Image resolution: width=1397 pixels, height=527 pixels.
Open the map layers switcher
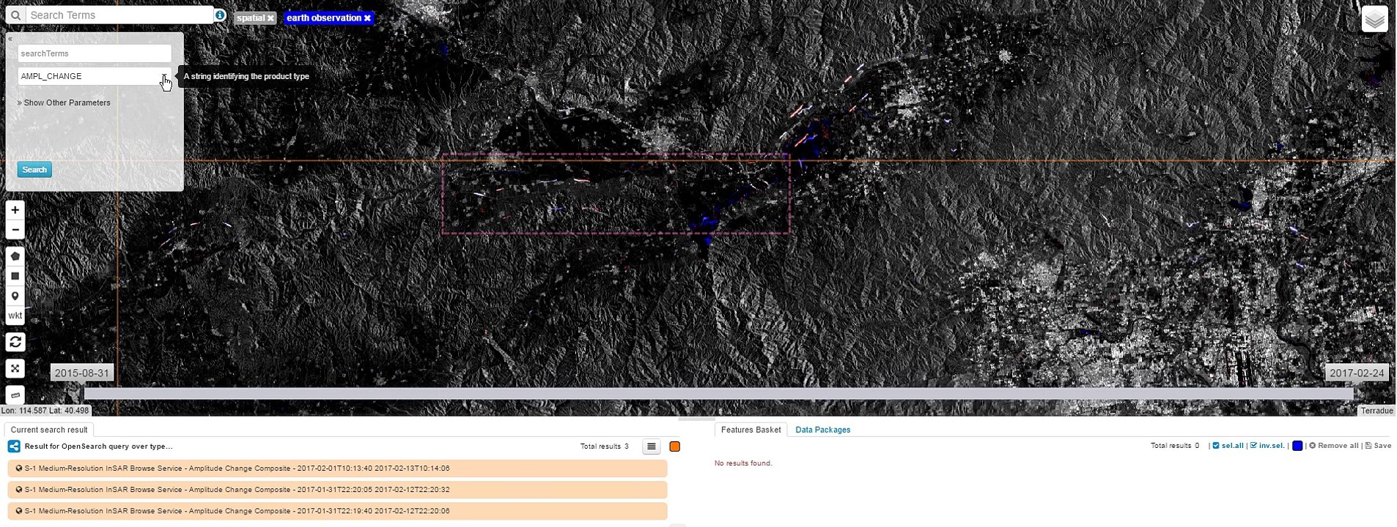coord(1374,19)
